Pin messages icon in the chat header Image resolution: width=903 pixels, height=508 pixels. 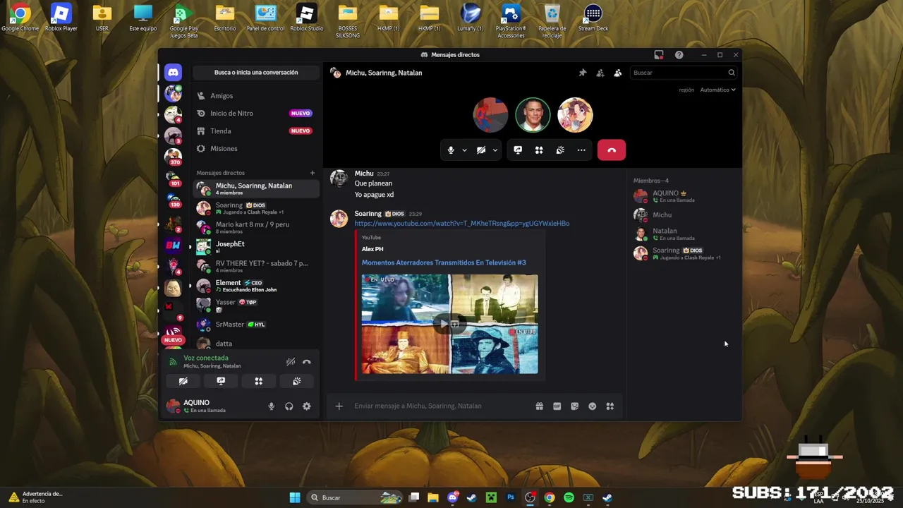click(583, 73)
